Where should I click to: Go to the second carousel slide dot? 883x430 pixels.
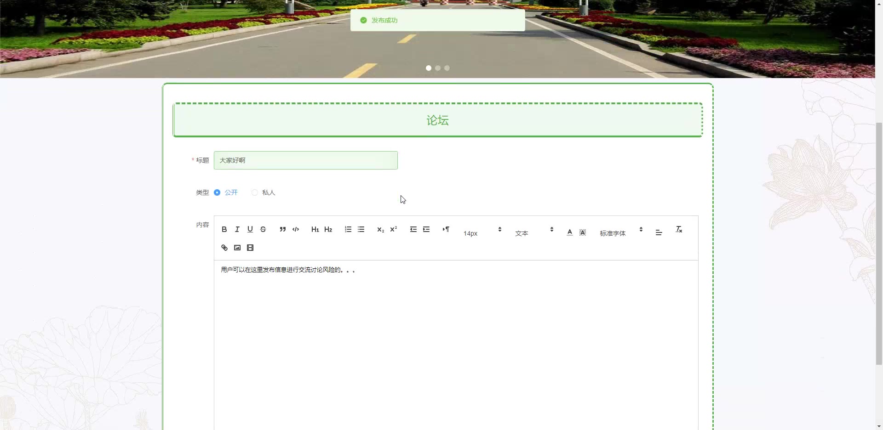(x=438, y=68)
